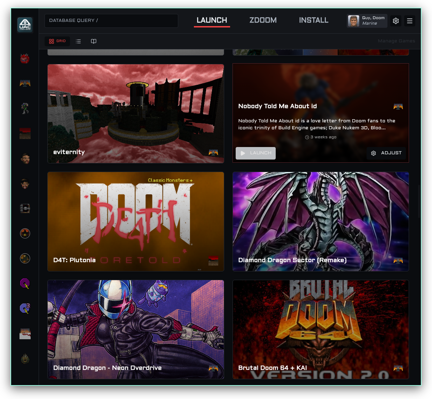This screenshot has width=432, height=399.
Task: Open the Guy, Doom Marine profile
Action: [x=367, y=21]
